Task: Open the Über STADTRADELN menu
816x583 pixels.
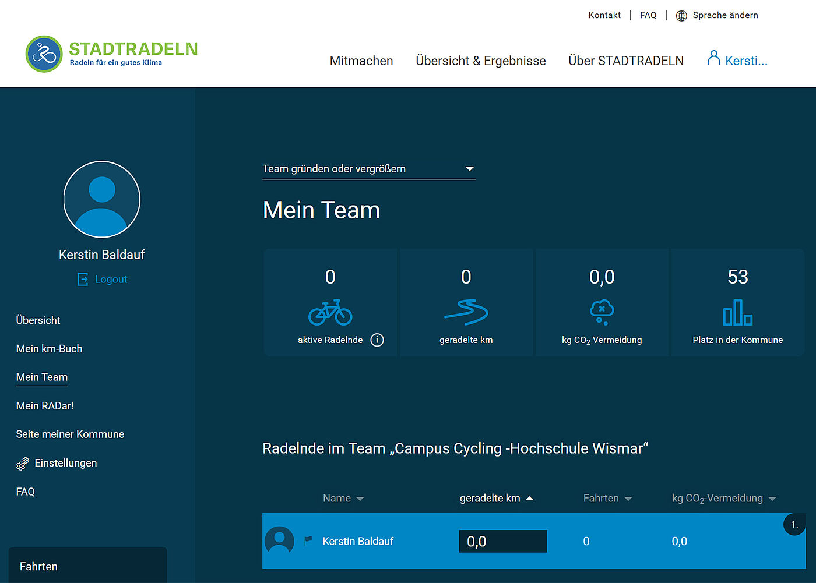Action: click(626, 61)
